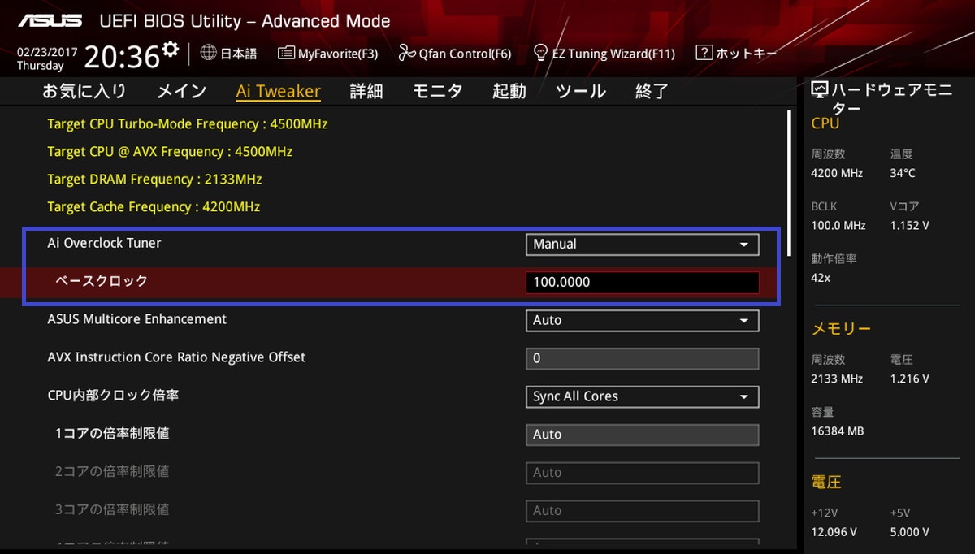Click the Vコア 1.152 V value
This screenshot has height=554, width=975.
click(x=910, y=225)
